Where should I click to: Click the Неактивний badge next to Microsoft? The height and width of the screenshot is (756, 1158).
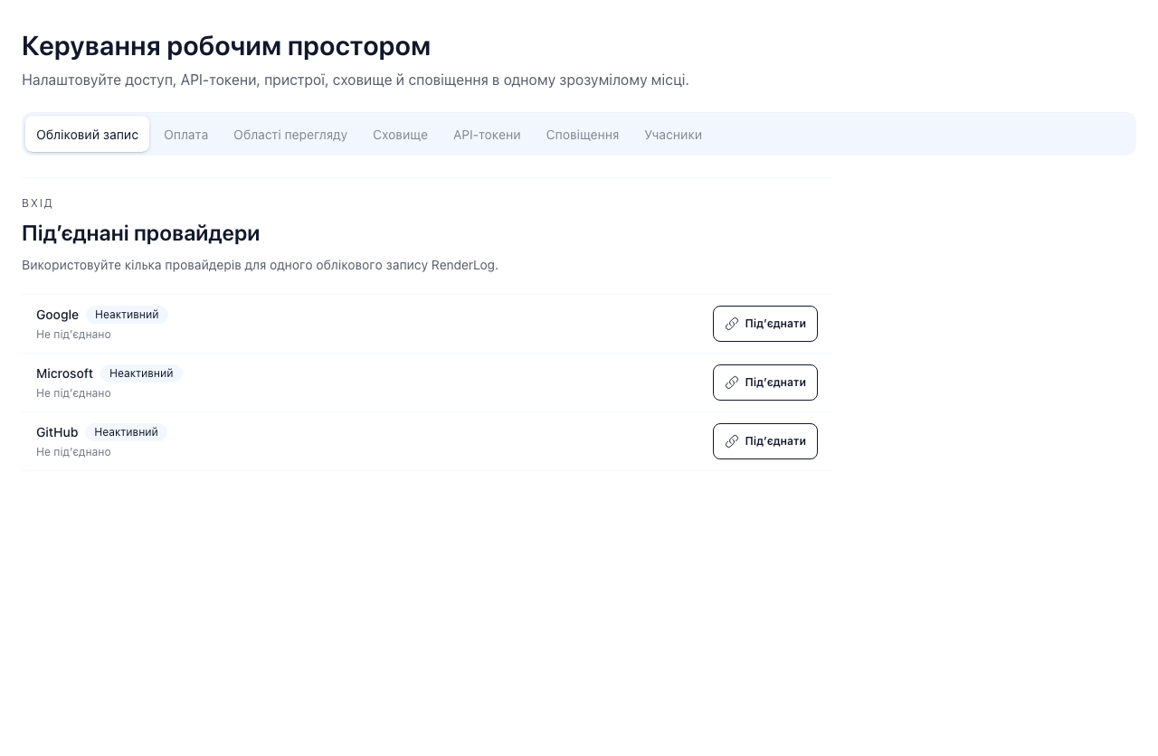[141, 373]
